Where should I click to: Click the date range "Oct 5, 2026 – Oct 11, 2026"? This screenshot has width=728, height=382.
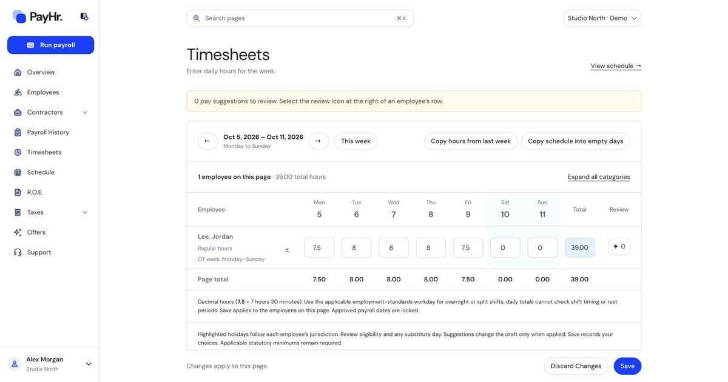click(263, 137)
